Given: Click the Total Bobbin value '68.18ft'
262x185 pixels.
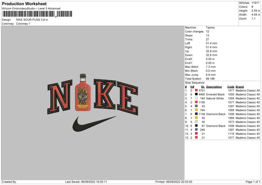Looking at the screenshot, I should 210,79.
